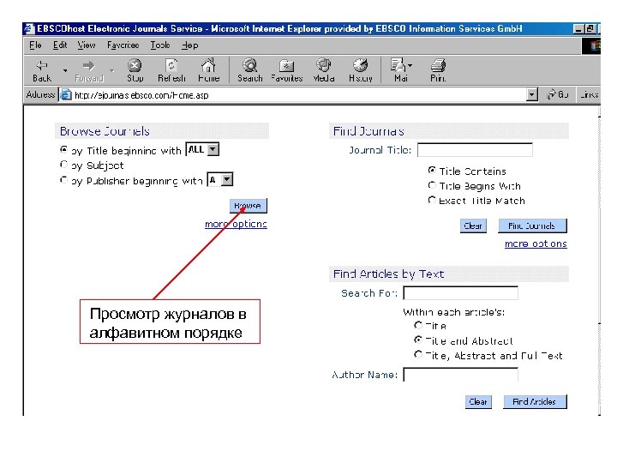Open the Edit menu

pyautogui.click(x=60, y=45)
